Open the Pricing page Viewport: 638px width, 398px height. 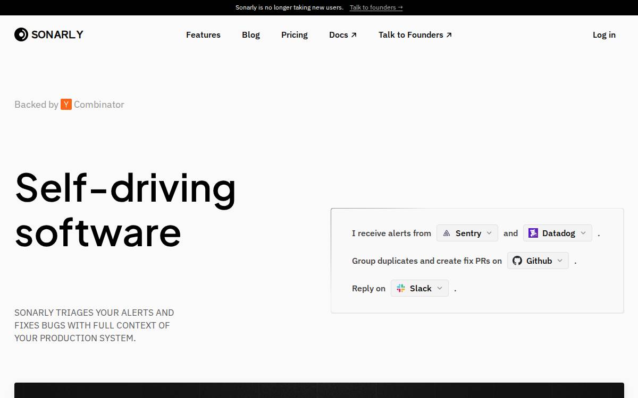(x=295, y=35)
